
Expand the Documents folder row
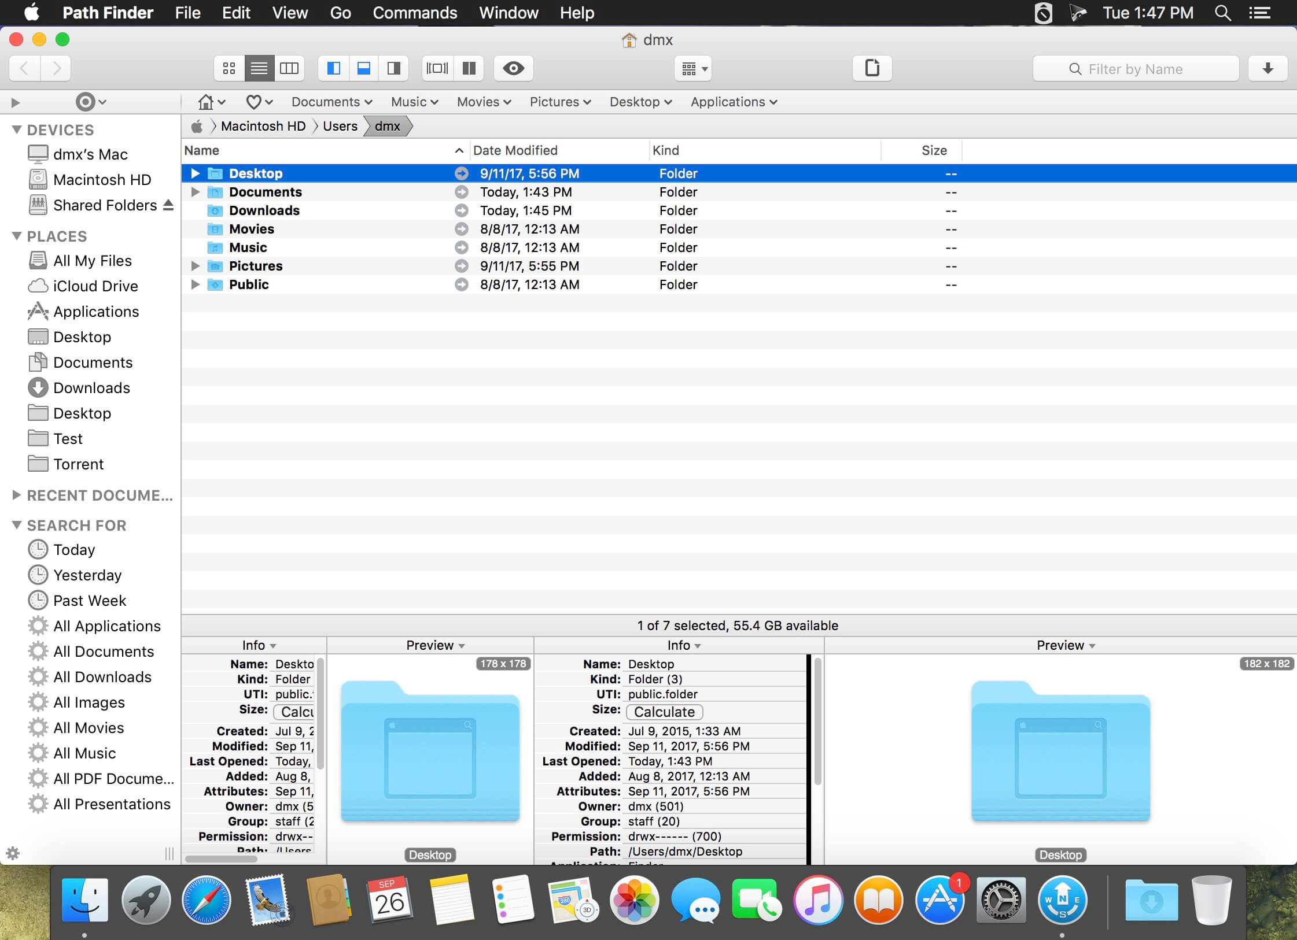click(196, 192)
